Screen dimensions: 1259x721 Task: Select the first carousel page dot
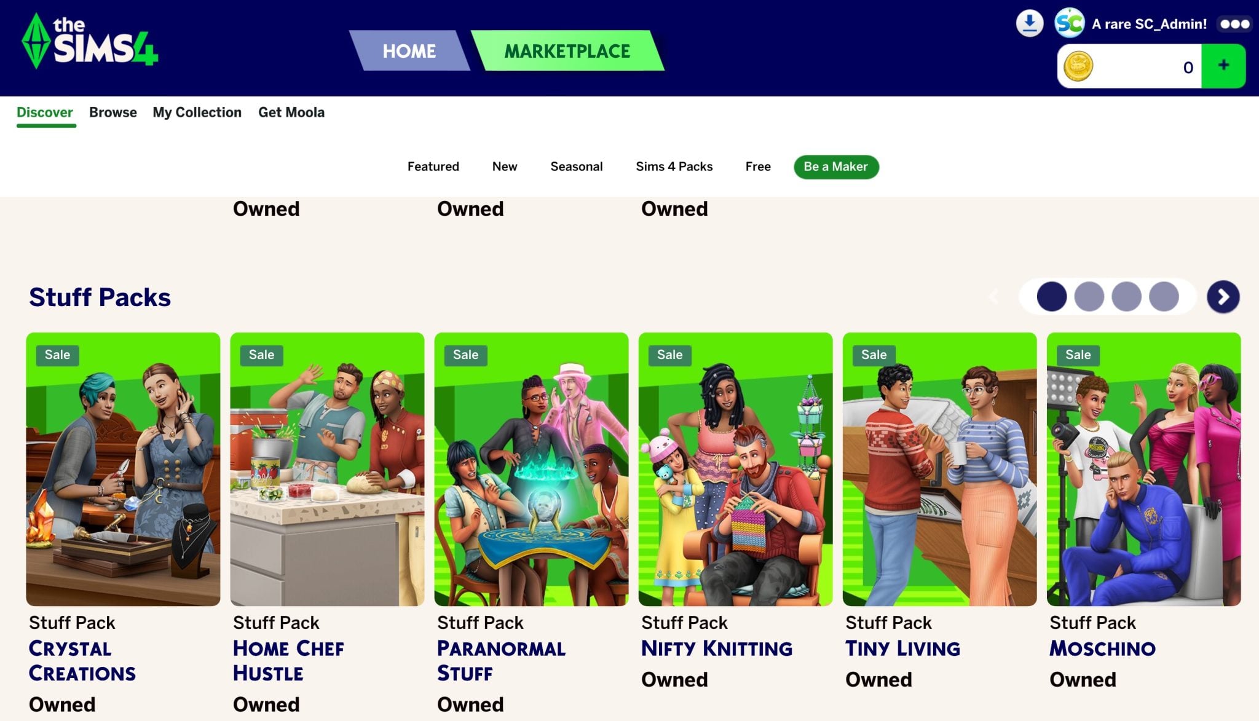pos(1051,297)
